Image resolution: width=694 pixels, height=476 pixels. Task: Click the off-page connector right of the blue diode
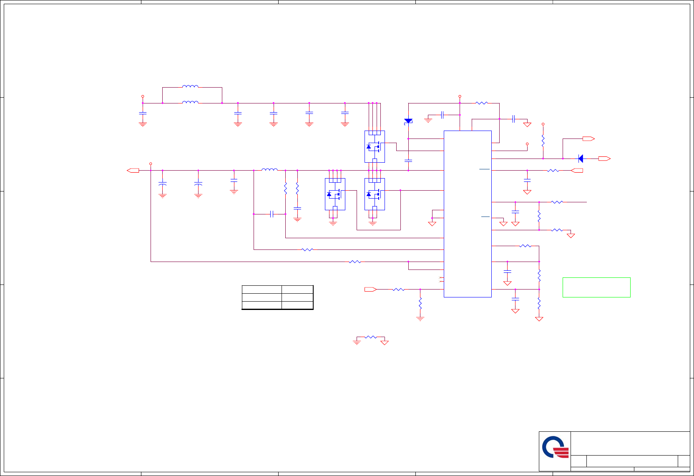604,159
